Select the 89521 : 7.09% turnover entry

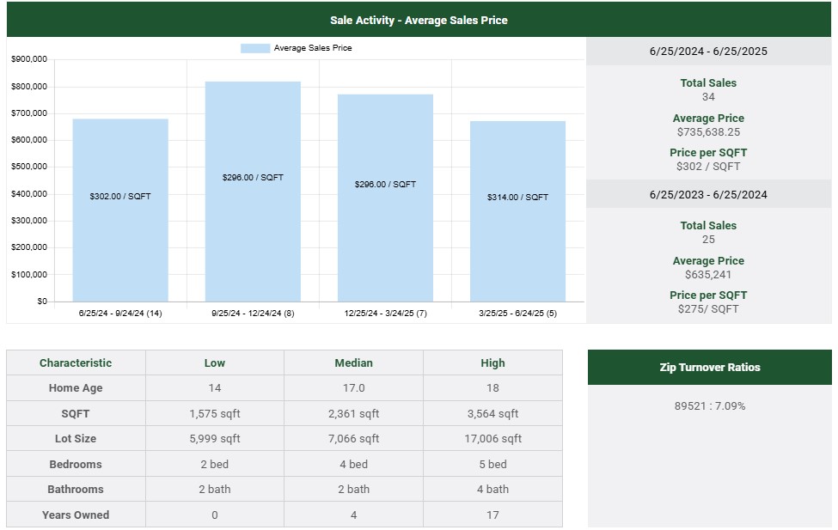point(709,405)
